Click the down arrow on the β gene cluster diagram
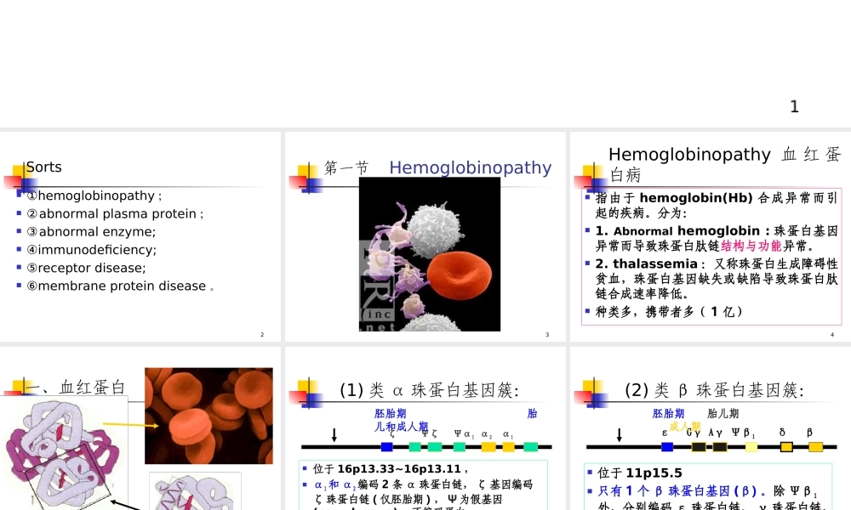The image size is (851, 510). coord(619,433)
